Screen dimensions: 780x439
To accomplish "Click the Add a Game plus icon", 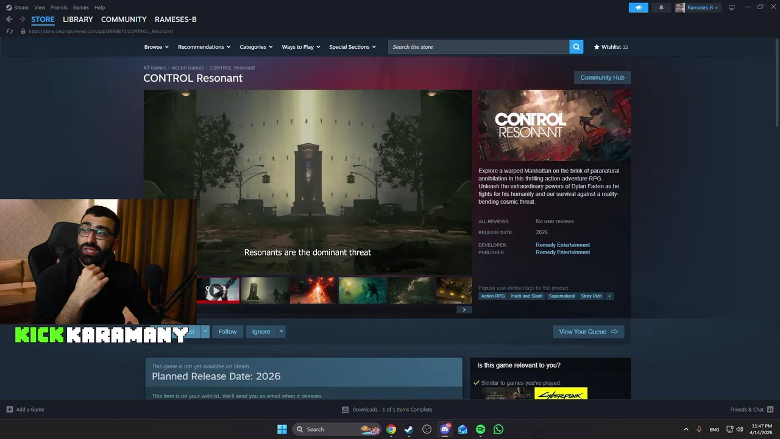I will tap(9, 410).
